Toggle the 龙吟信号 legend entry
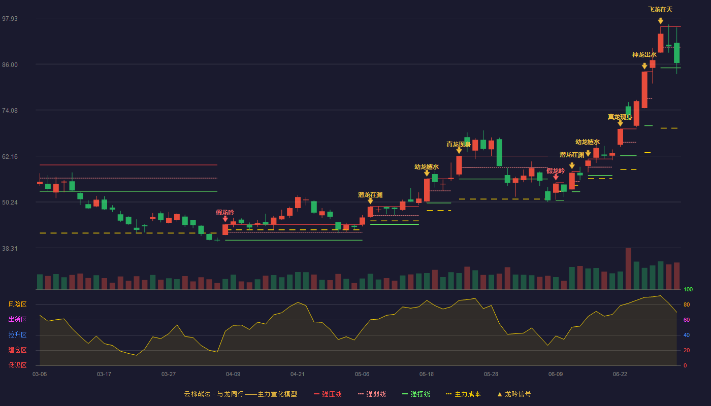This screenshot has height=406, width=711. pyautogui.click(x=514, y=394)
